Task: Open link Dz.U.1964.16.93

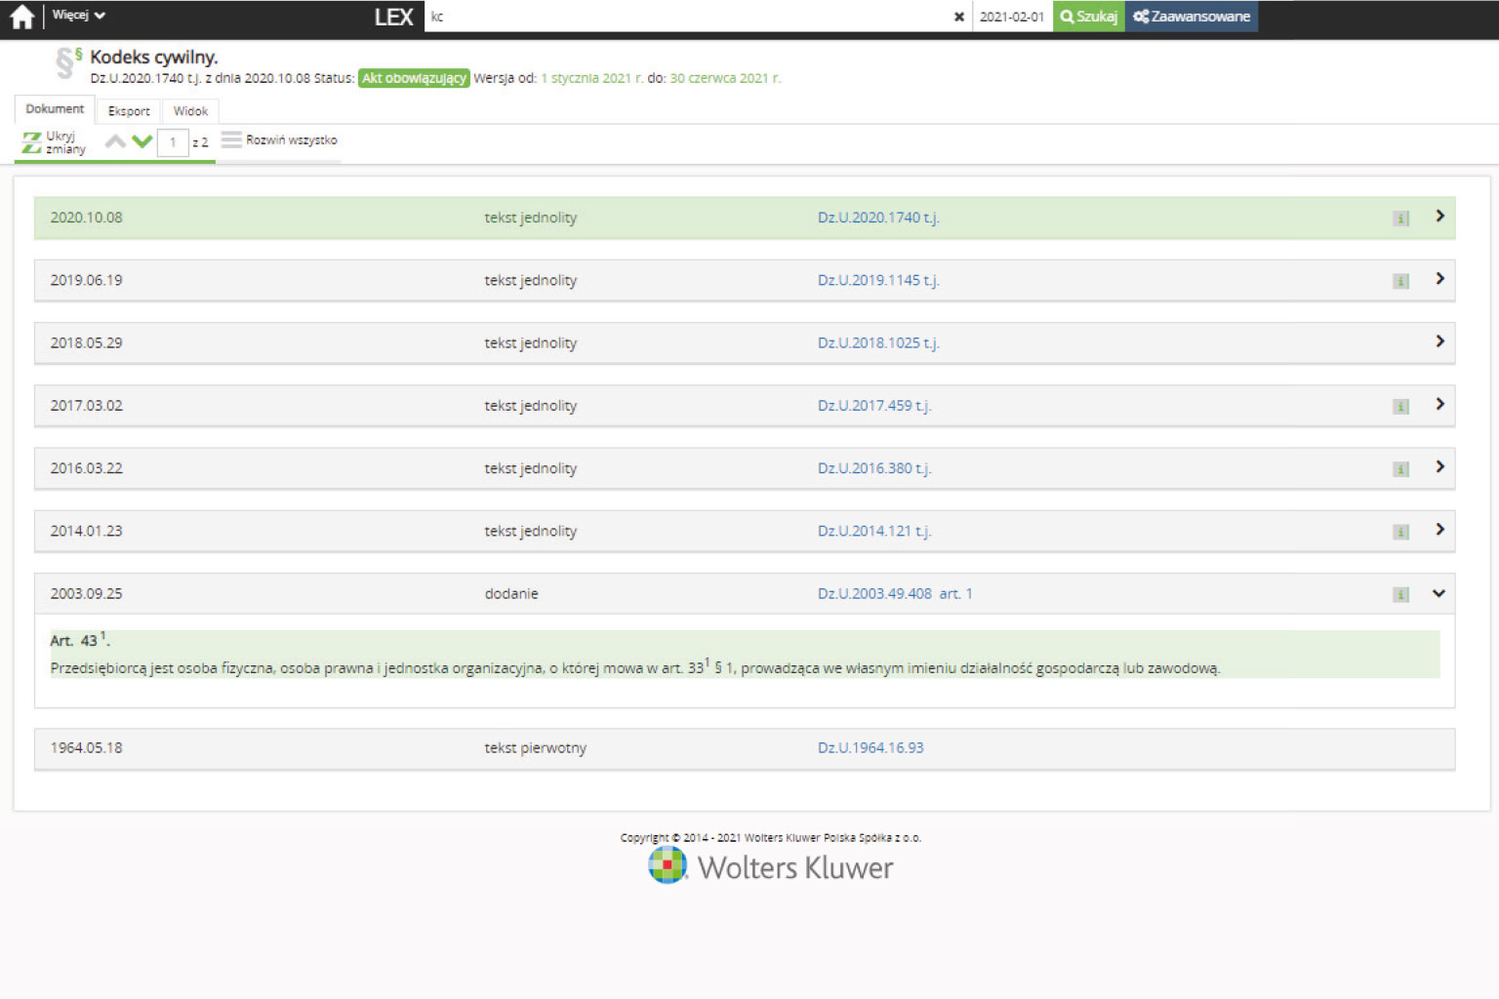Action: point(870,748)
